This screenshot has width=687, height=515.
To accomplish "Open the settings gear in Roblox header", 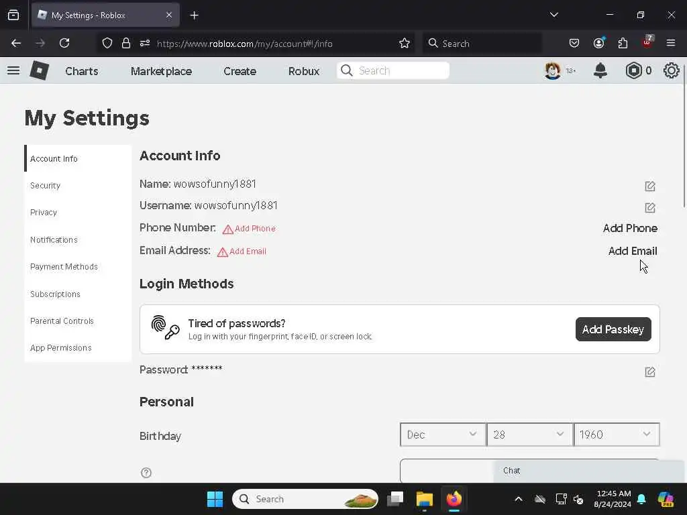I will coord(671,70).
